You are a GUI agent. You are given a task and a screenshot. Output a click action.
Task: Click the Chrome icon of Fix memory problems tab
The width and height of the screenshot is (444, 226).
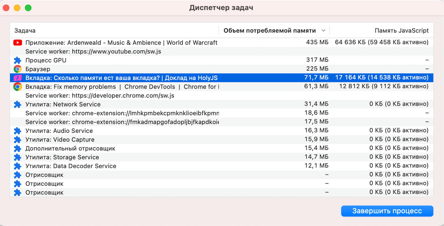point(17,87)
